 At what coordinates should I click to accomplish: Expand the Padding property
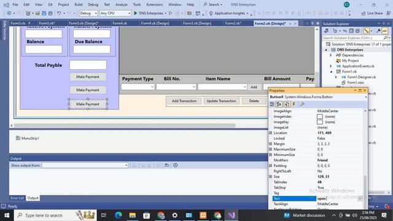click(x=270, y=166)
